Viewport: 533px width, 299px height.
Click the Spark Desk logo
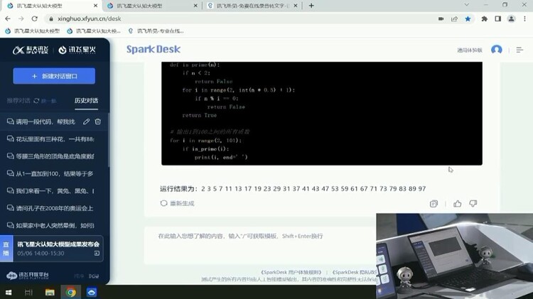154,49
